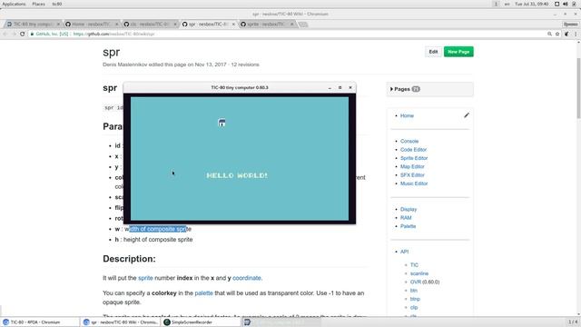The width and height of the screenshot is (581, 327).
Task: Click the HELLO WORLD! text in TIC-80
Action: (x=237, y=175)
